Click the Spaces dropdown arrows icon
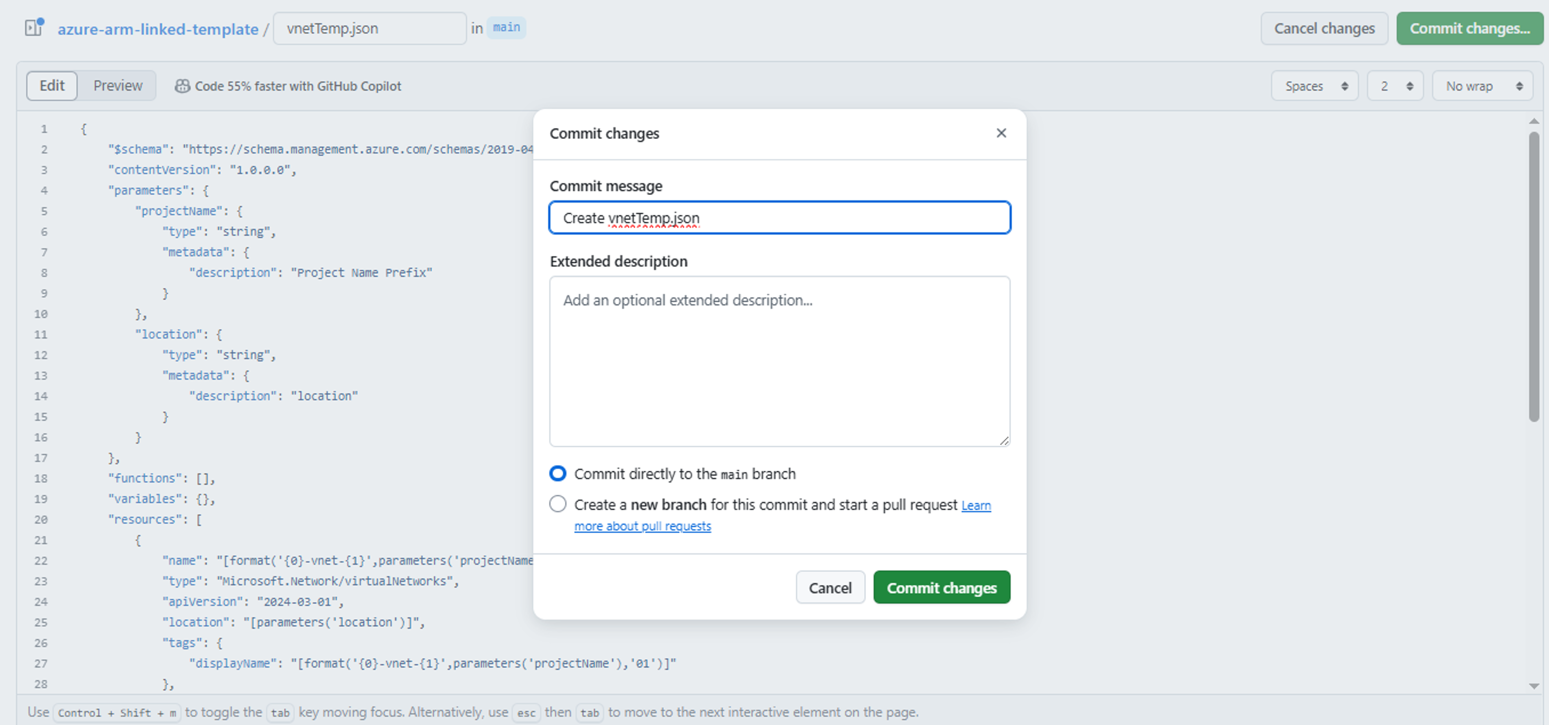1549x725 pixels. click(x=1345, y=85)
